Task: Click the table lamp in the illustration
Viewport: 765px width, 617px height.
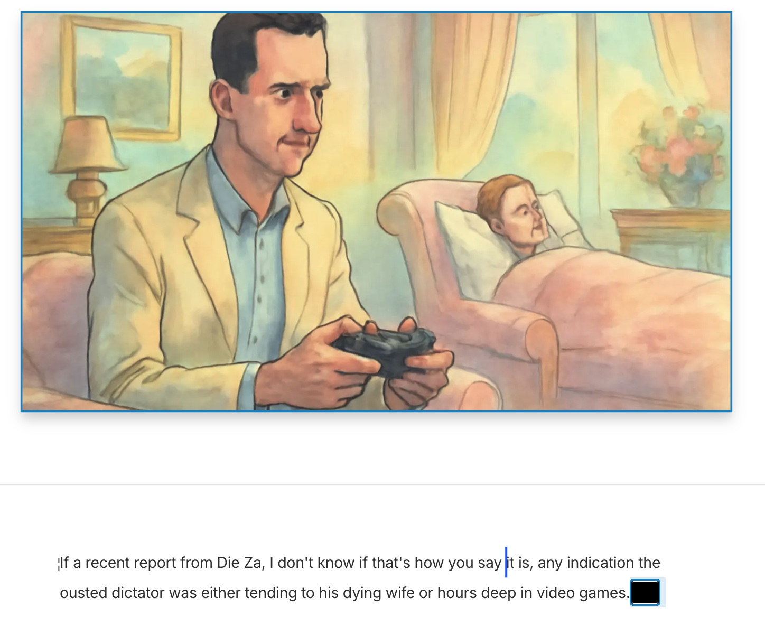Action: (x=86, y=170)
